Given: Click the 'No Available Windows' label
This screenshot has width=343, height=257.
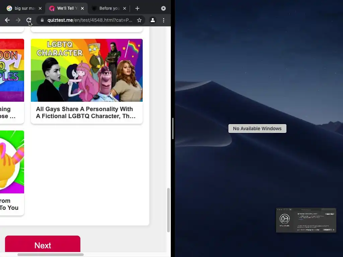Looking at the screenshot, I should [257, 128].
